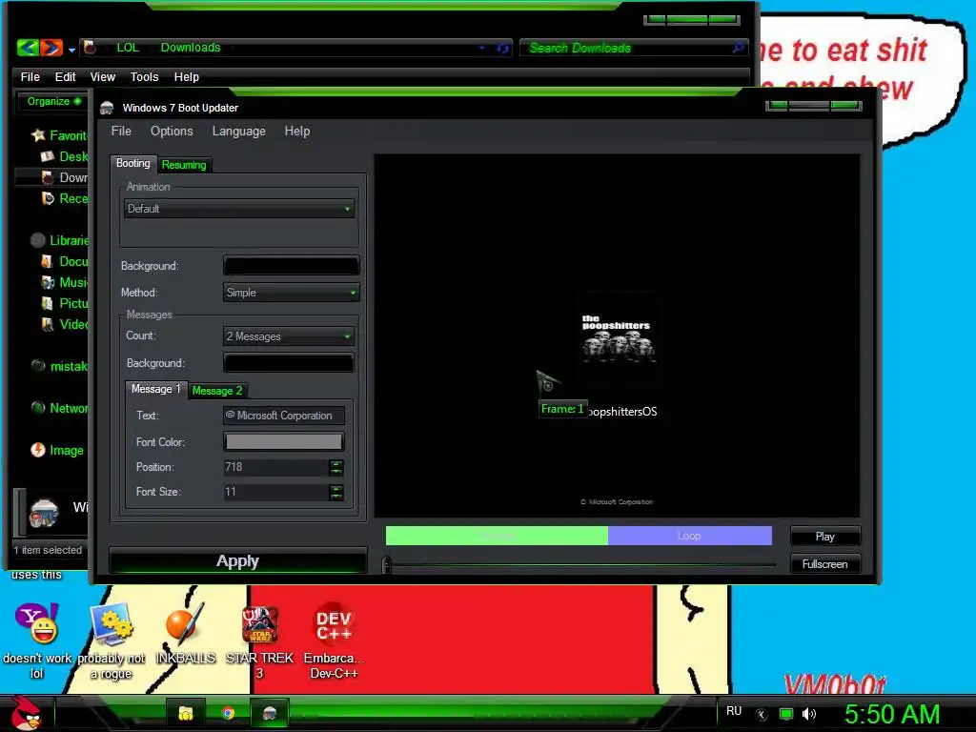This screenshot has height=732, width=976.
Task: Open the Organize dropdown in explorer
Action: coord(53,101)
